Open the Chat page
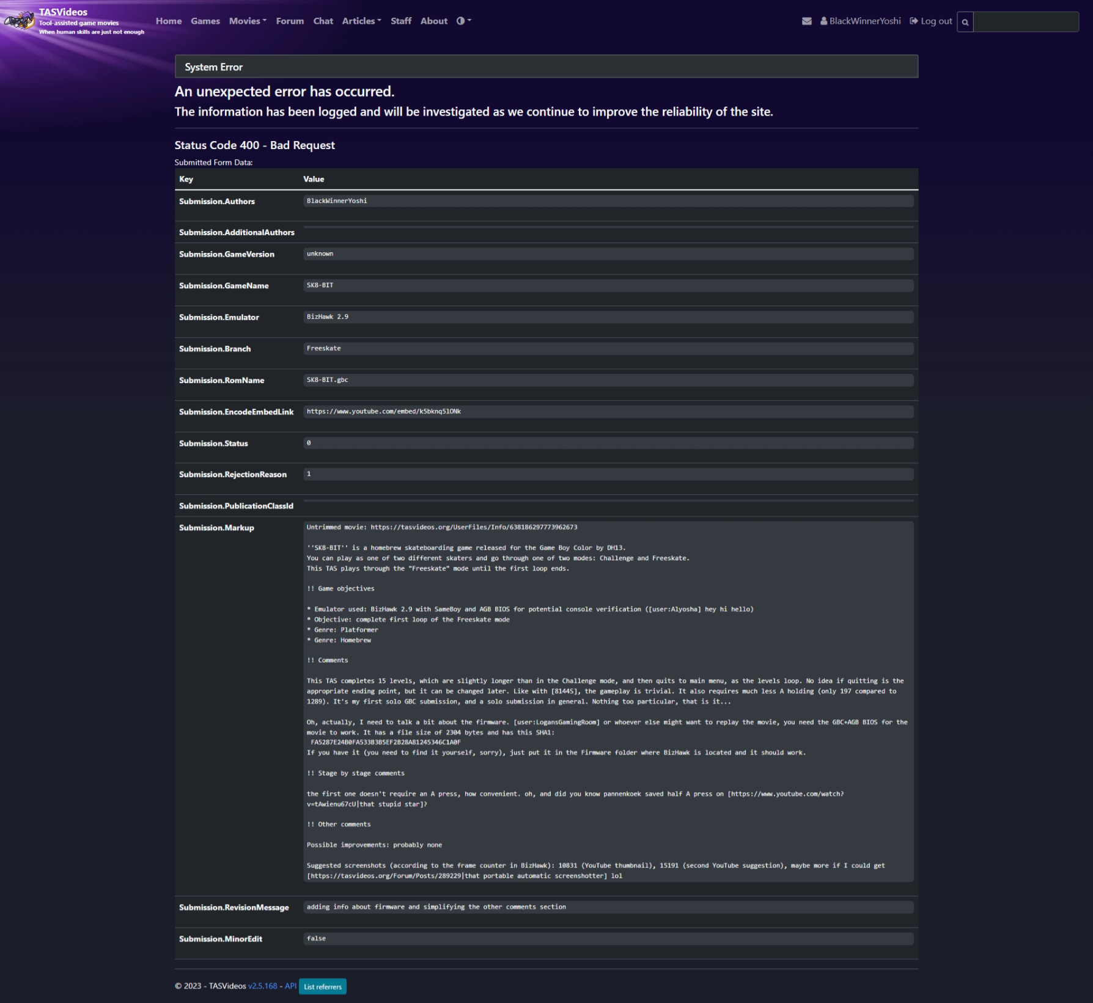Image resolution: width=1093 pixels, height=1003 pixels. [x=323, y=21]
